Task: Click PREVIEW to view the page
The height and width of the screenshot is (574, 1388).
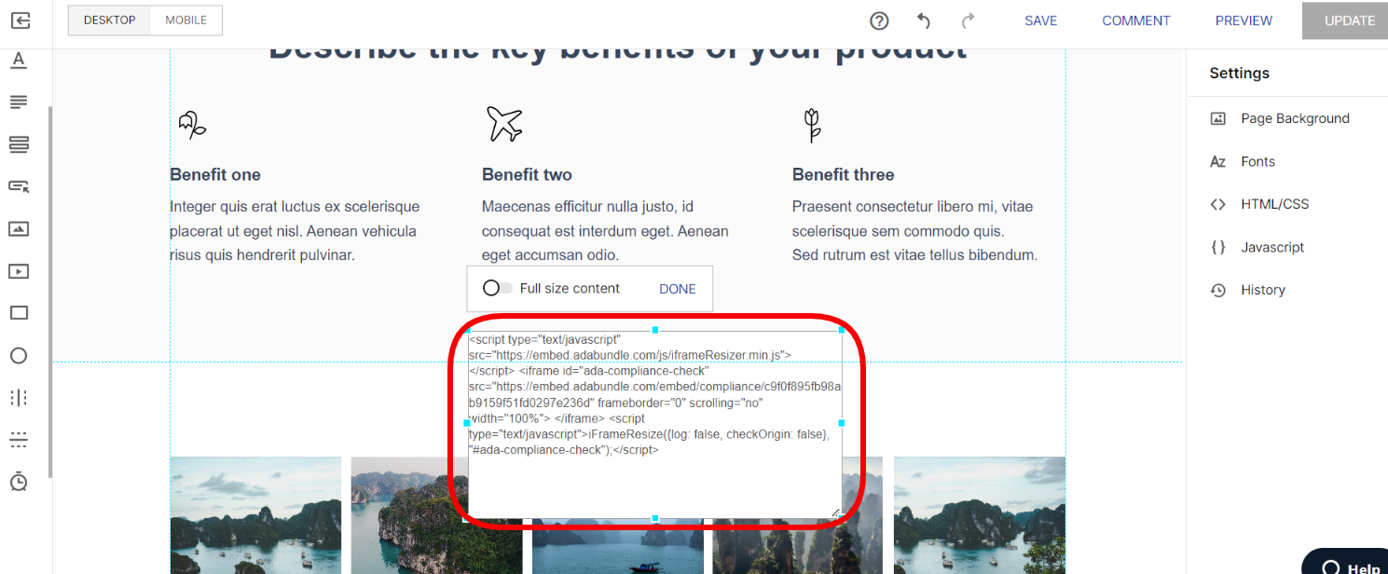Action: coord(1244,20)
